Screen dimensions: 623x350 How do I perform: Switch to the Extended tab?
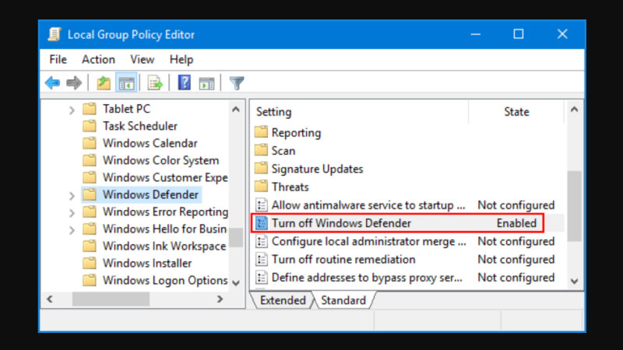click(283, 300)
